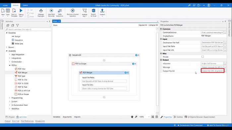
Task: Collapse the Common property section
Action: [x=161, y=29]
